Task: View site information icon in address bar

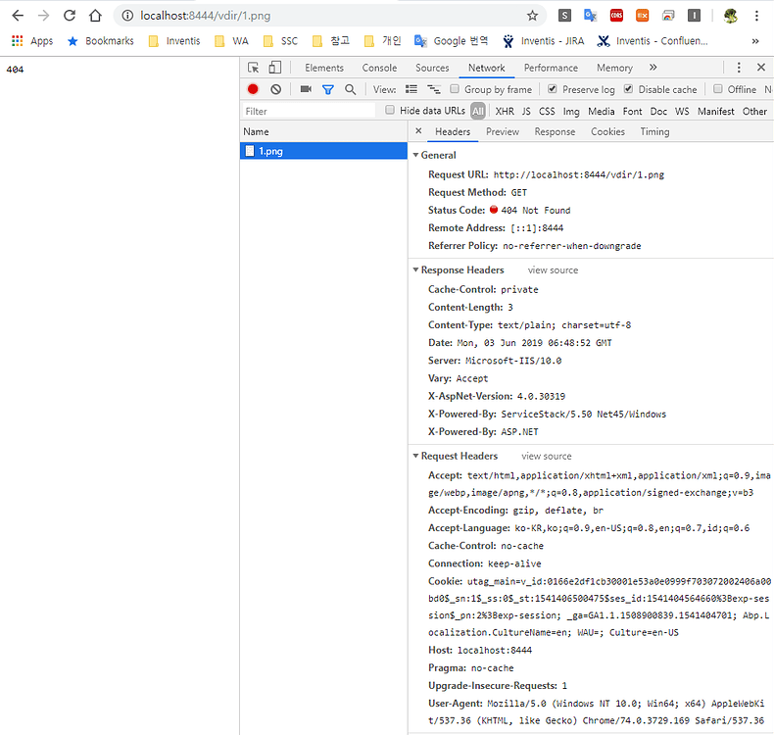Action: tap(127, 16)
